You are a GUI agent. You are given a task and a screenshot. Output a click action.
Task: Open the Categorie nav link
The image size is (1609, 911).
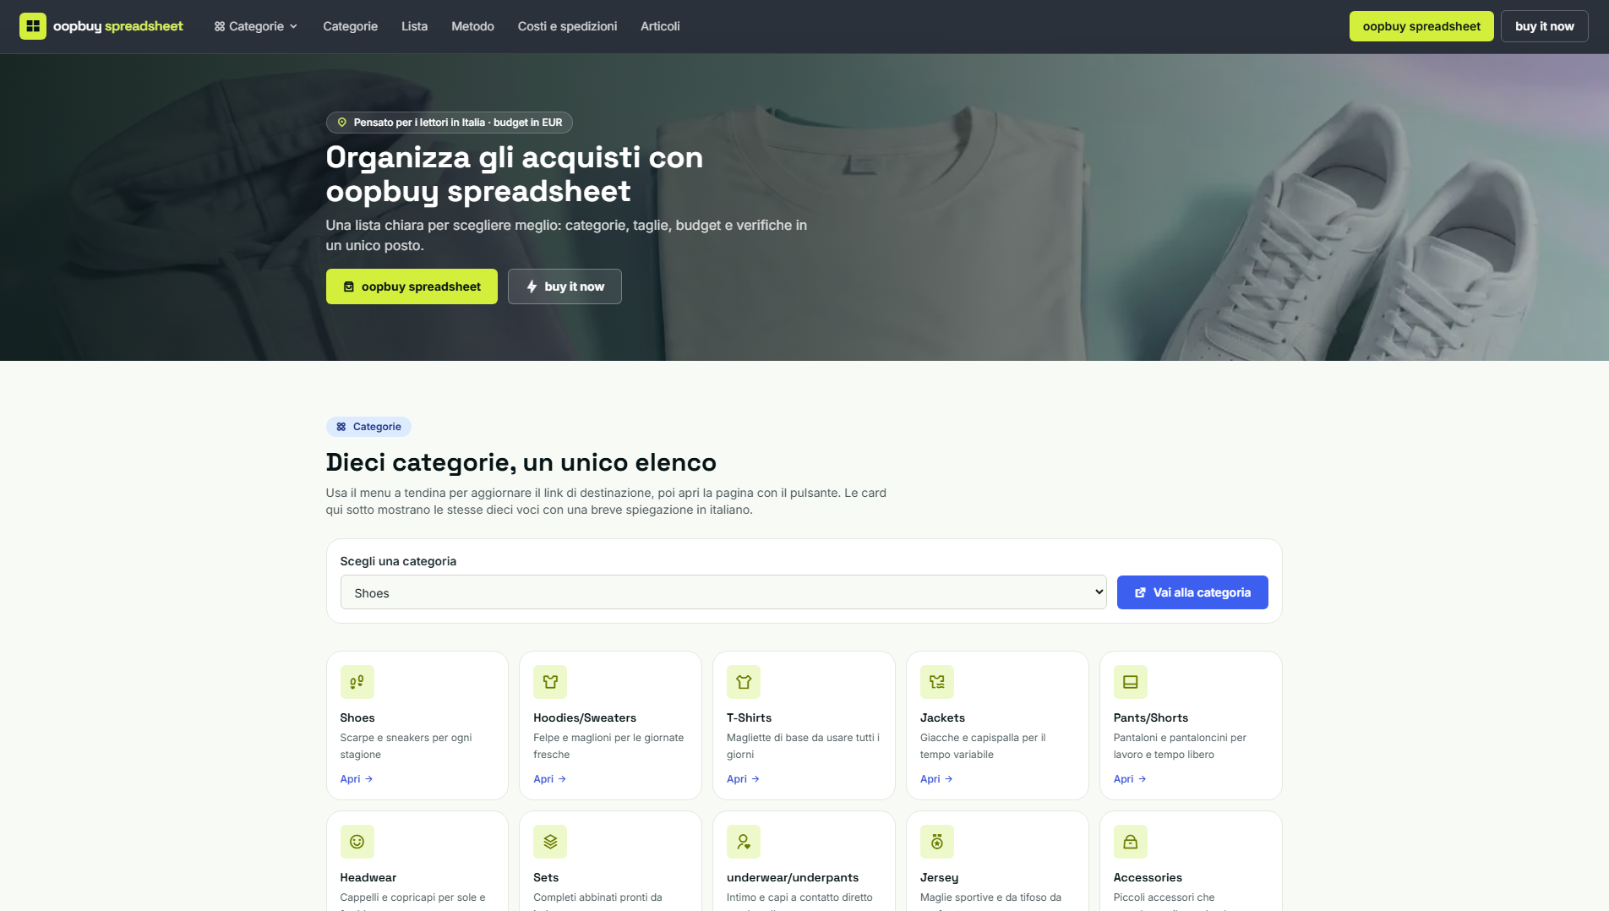pos(350,26)
